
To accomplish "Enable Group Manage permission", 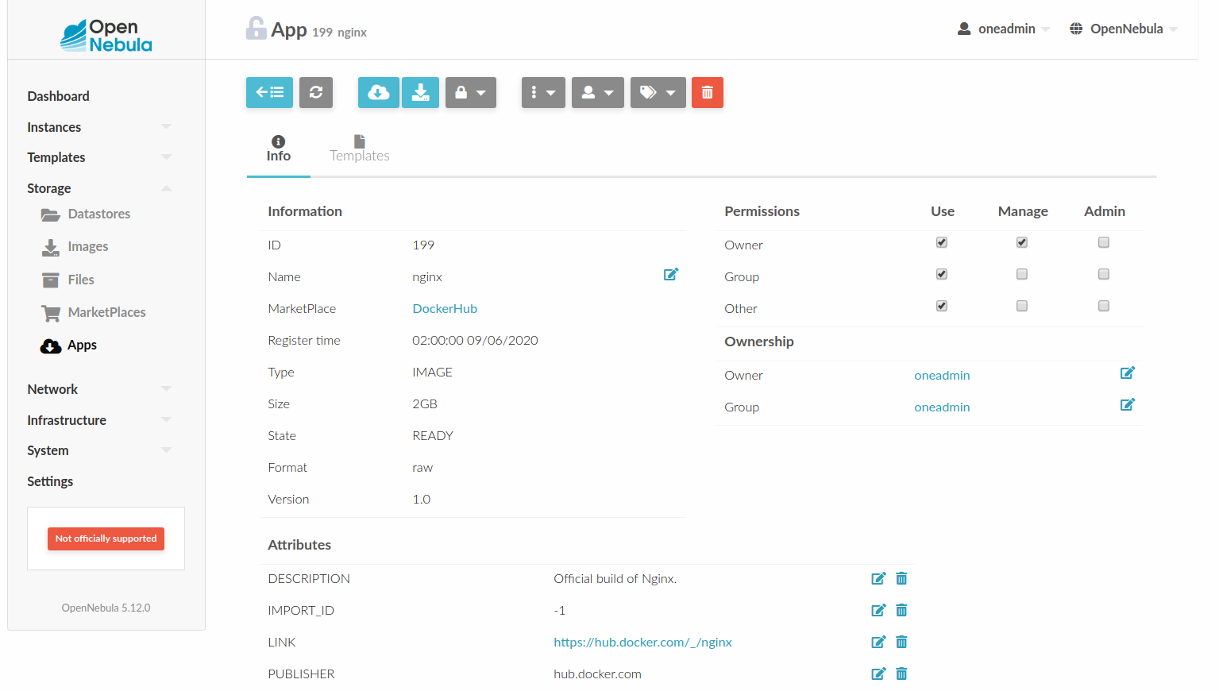I will pos(1022,274).
